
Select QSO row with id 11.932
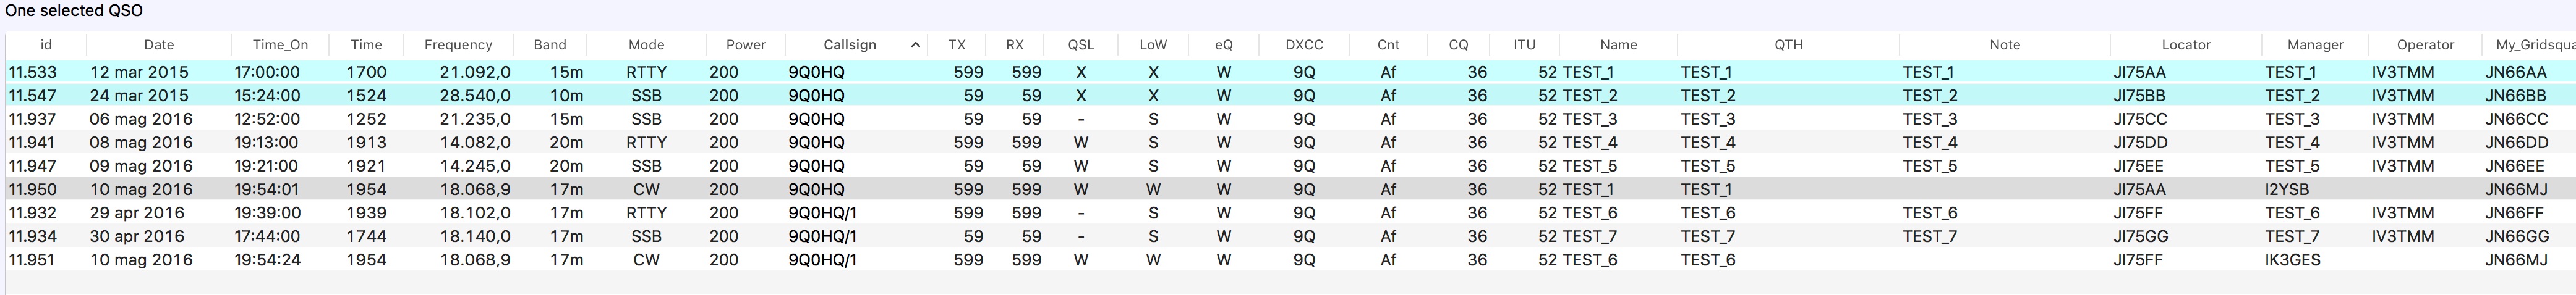pos(1290,212)
